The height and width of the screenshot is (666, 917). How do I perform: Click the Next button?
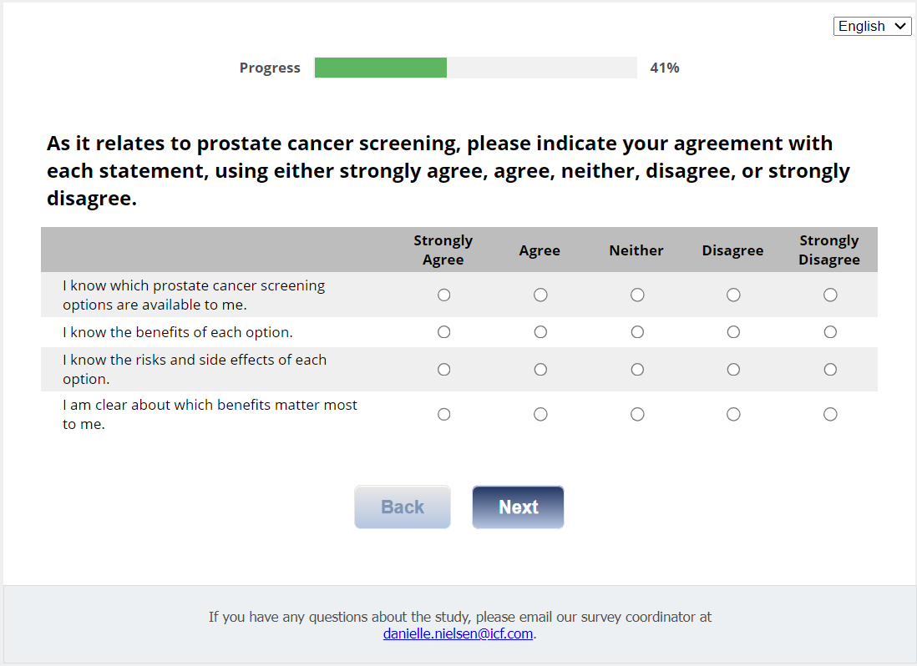coord(518,507)
